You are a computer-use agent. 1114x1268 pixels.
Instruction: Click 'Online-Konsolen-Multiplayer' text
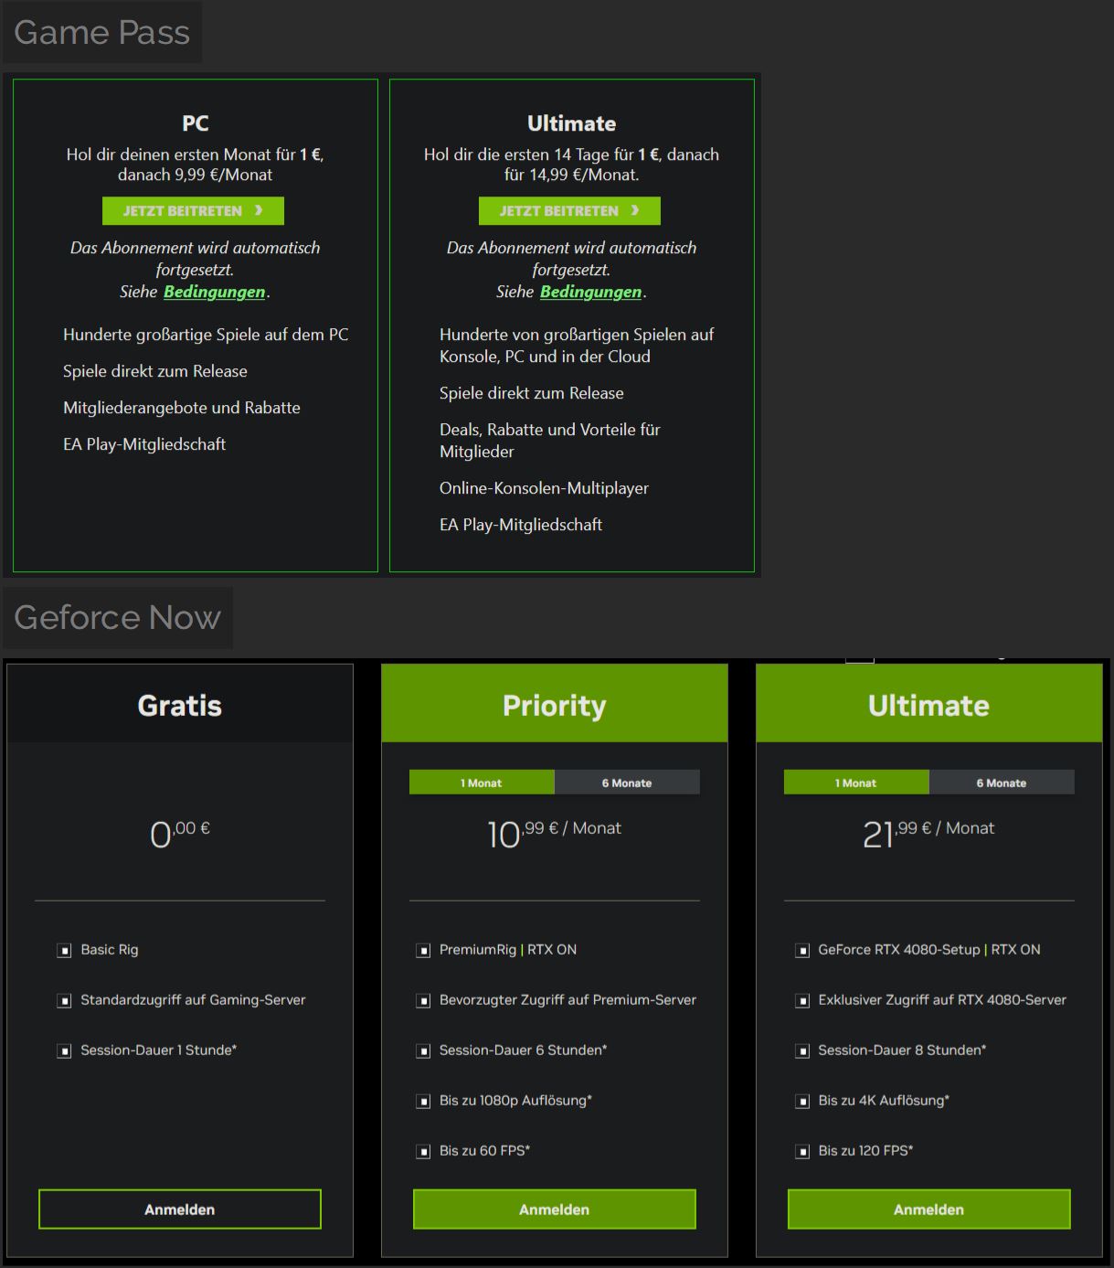tap(544, 488)
